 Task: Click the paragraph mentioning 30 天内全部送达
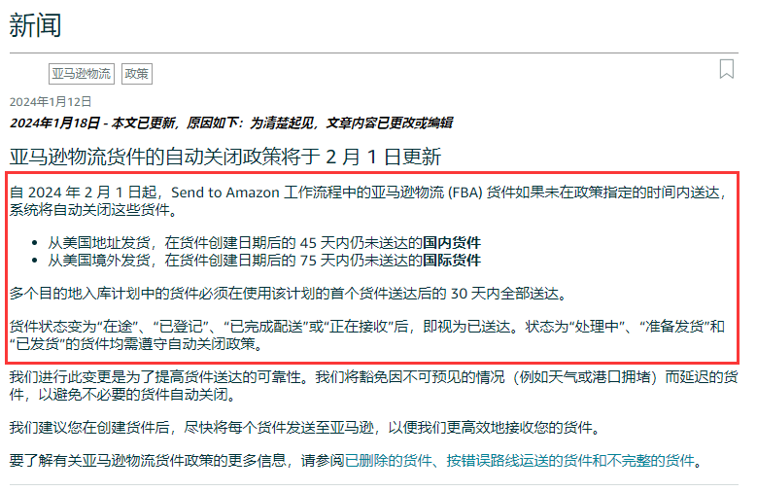[x=288, y=294]
